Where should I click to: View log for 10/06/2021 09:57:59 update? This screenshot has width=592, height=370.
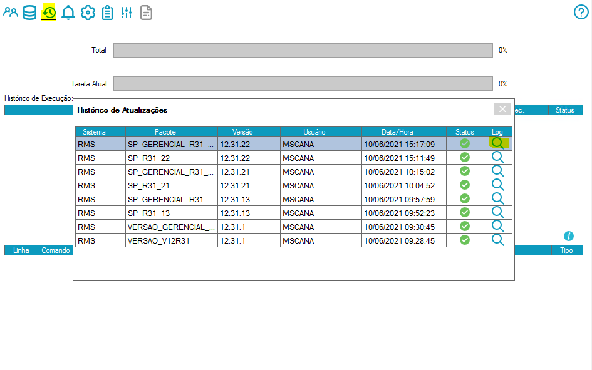tap(498, 198)
